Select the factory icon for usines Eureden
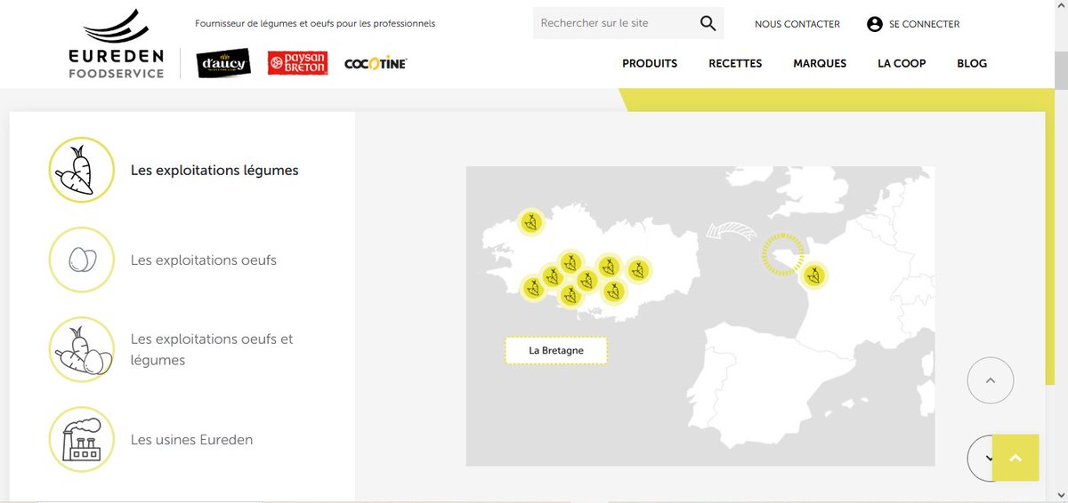1068x503 pixels. pos(82,440)
